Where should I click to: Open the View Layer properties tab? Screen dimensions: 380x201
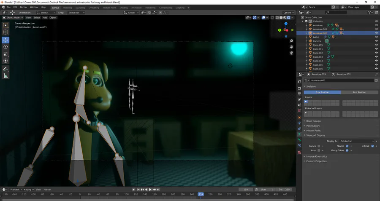[x=299, y=99]
